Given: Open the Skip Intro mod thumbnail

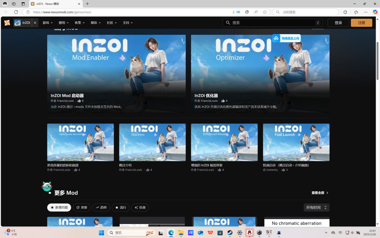Looking at the screenshot, I should (x=152, y=142).
